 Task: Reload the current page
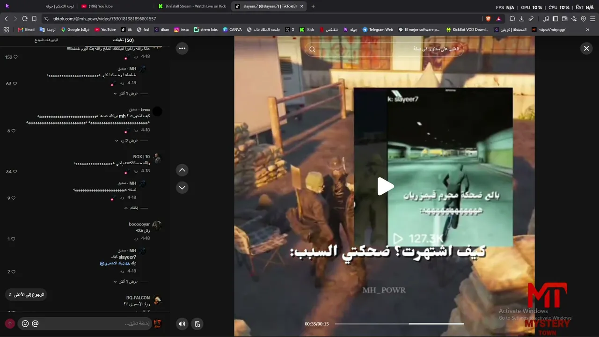(25, 19)
